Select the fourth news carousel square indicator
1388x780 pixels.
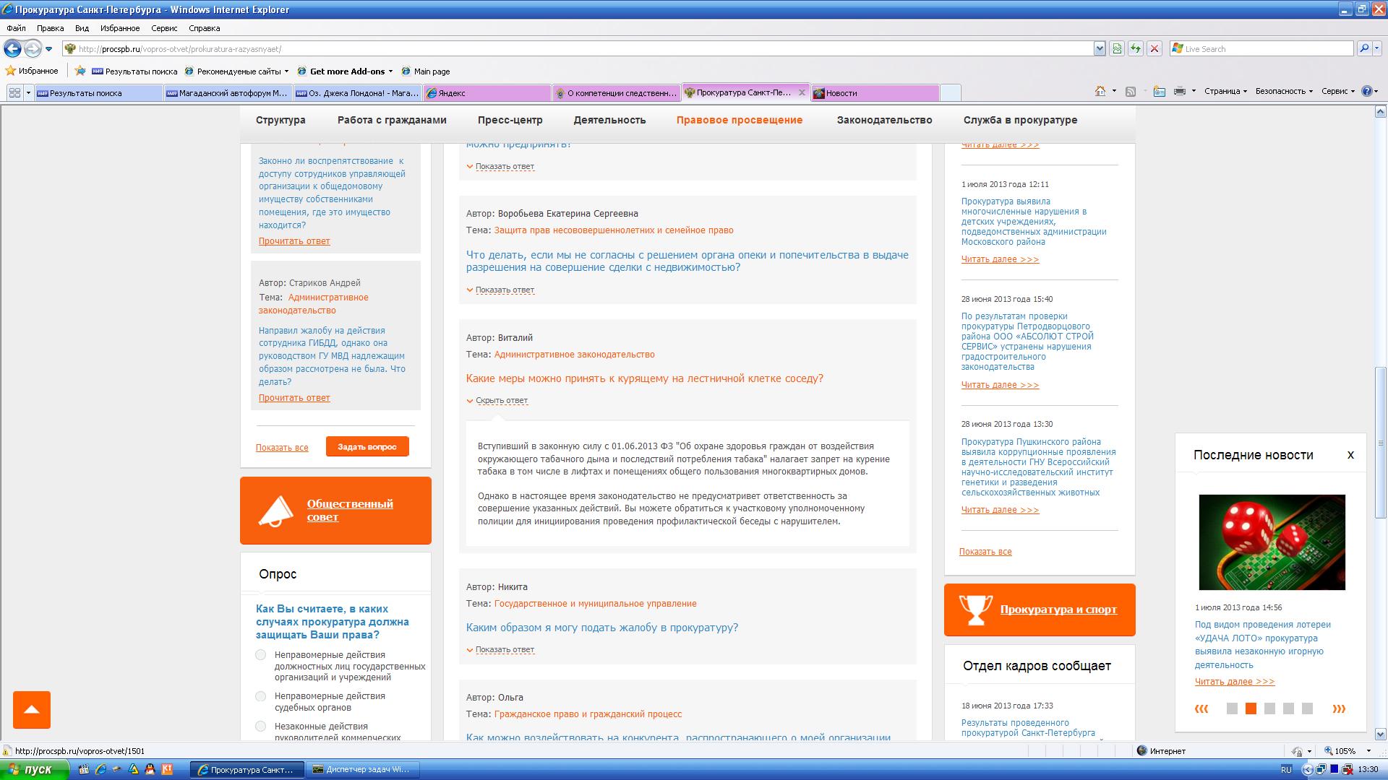pos(1288,708)
